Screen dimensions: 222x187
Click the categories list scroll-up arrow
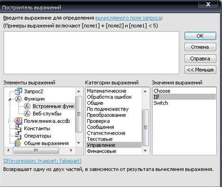(x=145, y=92)
